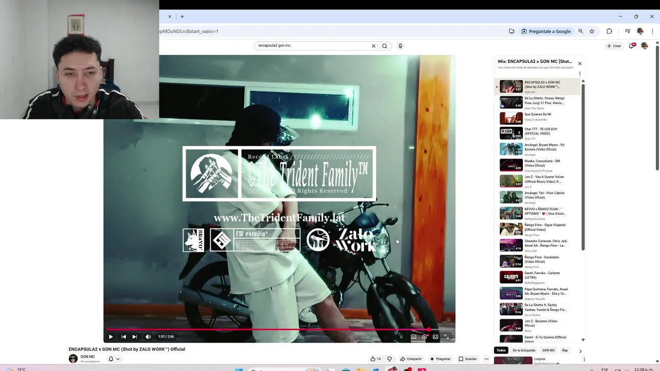This screenshot has width=660, height=371.
Task: Dislike the video with thumbs down
Action: [x=389, y=359]
